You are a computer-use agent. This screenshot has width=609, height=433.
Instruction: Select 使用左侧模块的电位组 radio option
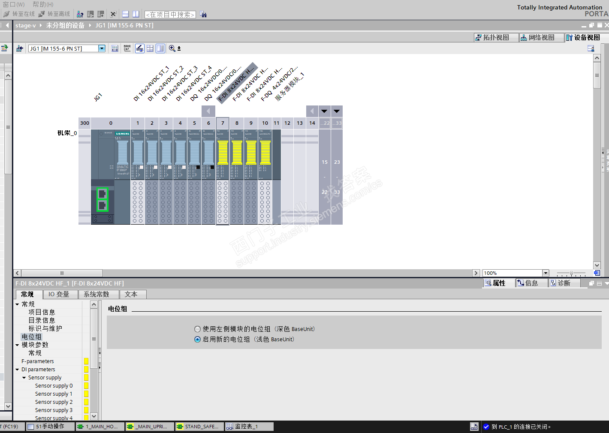click(197, 329)
